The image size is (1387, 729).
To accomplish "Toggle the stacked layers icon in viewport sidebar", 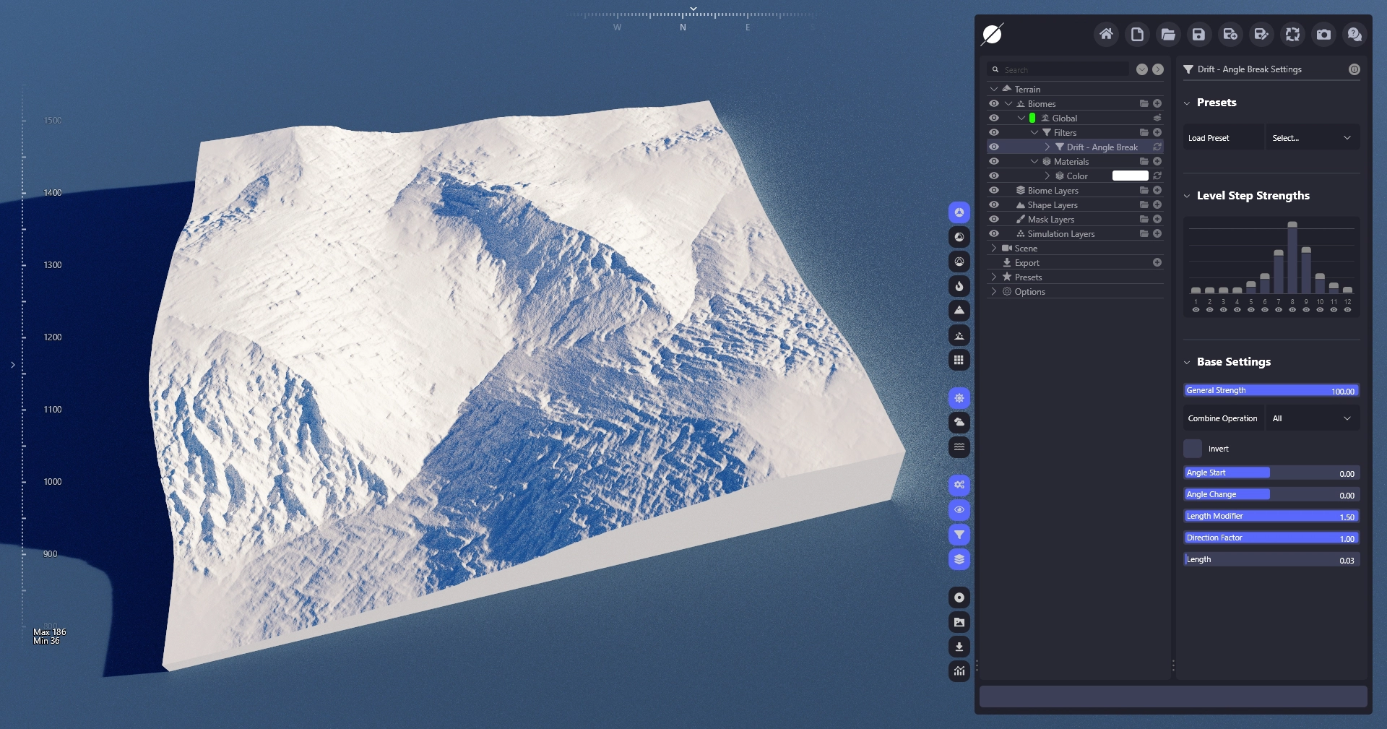I will click(959, 559).
